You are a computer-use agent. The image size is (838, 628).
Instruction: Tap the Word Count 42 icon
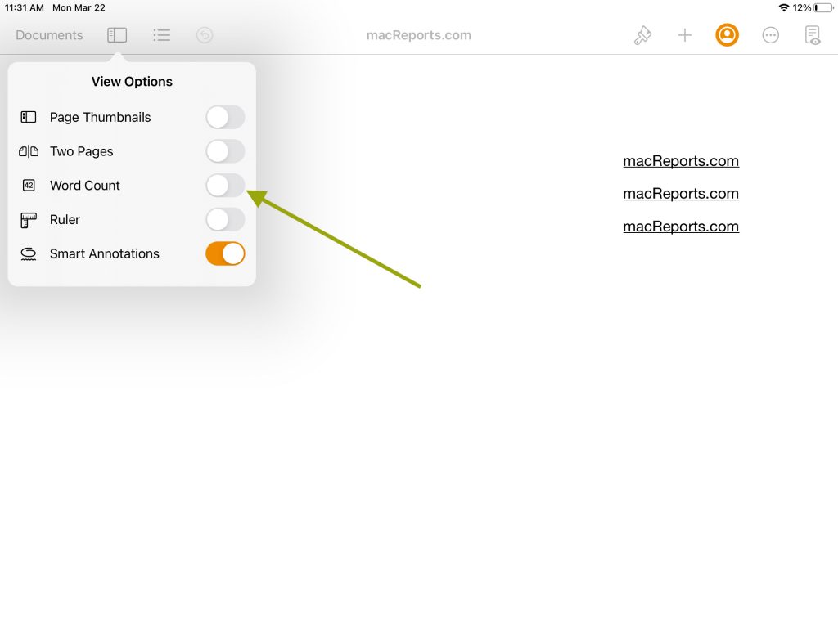(x=29, y=186)
